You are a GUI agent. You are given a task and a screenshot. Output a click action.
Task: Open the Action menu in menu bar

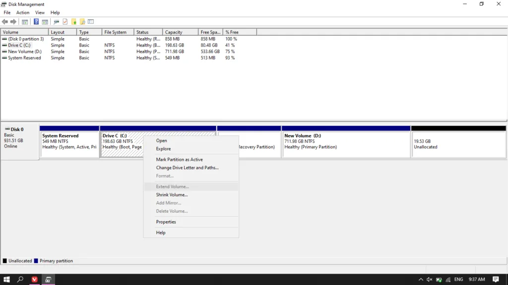coord(23,12)
